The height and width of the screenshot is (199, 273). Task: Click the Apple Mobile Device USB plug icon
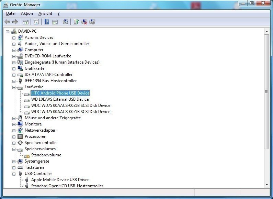pyautogui.click(x=27, y=180)
